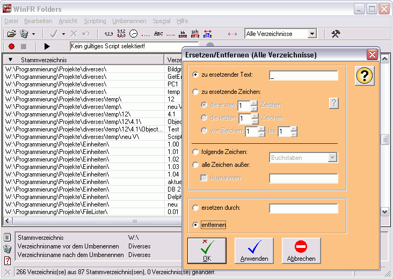Image resolution: width=393 pixels, height=279 pixels.
Task: Open the Ansicht menu
Action: point(68,21)
